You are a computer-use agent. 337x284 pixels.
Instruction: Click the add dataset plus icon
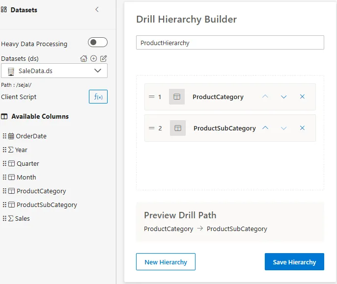point(93,58)
